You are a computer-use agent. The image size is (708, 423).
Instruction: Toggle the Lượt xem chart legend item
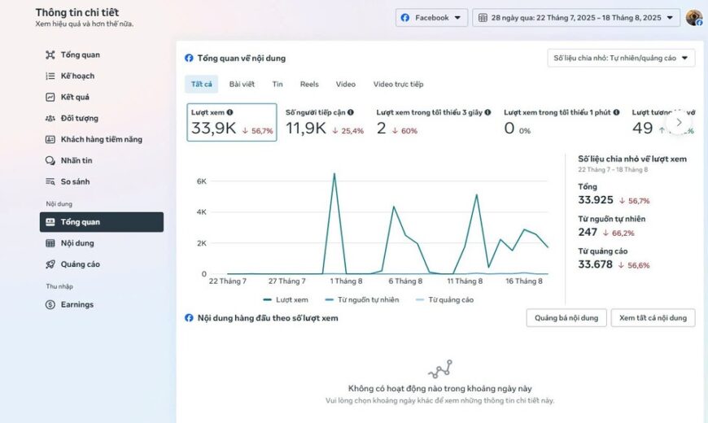(x=286, y=300)
